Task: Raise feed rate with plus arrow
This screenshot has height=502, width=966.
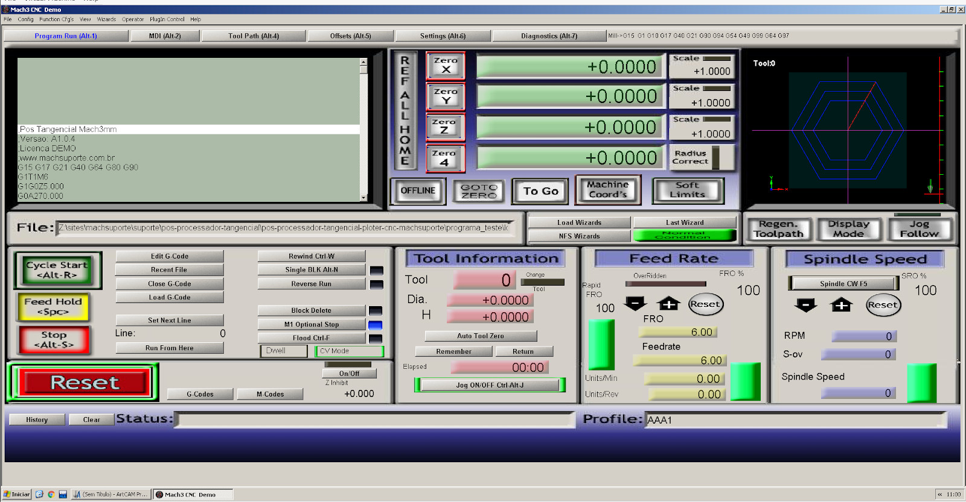Action: (x=668, y=304)
